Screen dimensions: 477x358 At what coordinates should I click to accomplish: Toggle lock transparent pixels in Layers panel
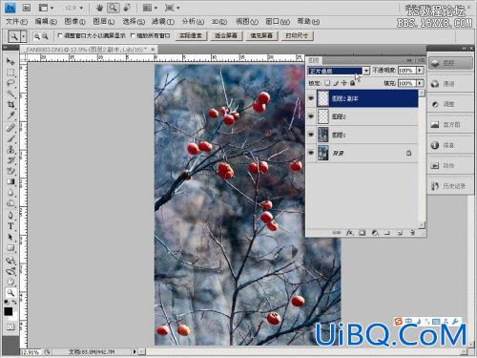[327, 83]
